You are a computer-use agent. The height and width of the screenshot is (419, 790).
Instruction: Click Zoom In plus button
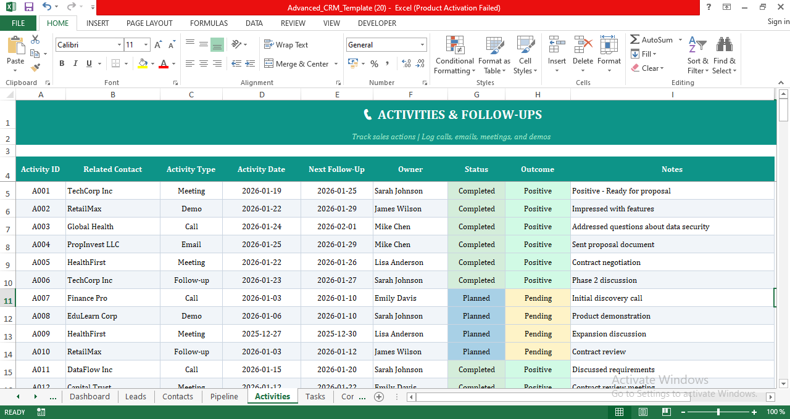[x=754, y=412]
